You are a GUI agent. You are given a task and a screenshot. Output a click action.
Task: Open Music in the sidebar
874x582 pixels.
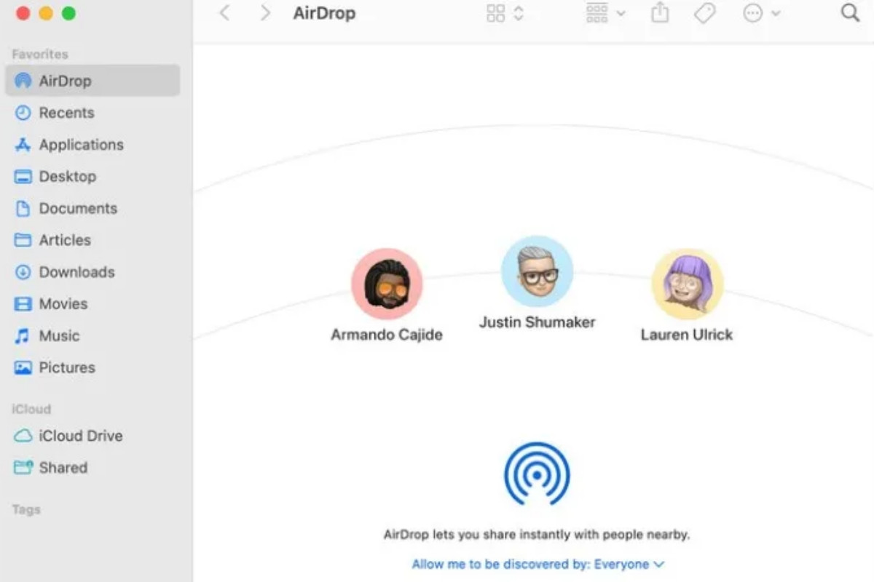[x=59, y=336]
